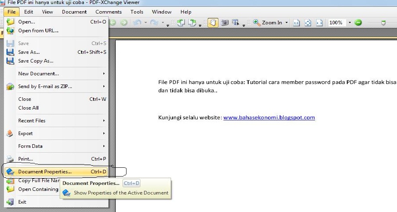Choose Save Copy As... menu entry

pyautogui.click(x=56, y=61)
